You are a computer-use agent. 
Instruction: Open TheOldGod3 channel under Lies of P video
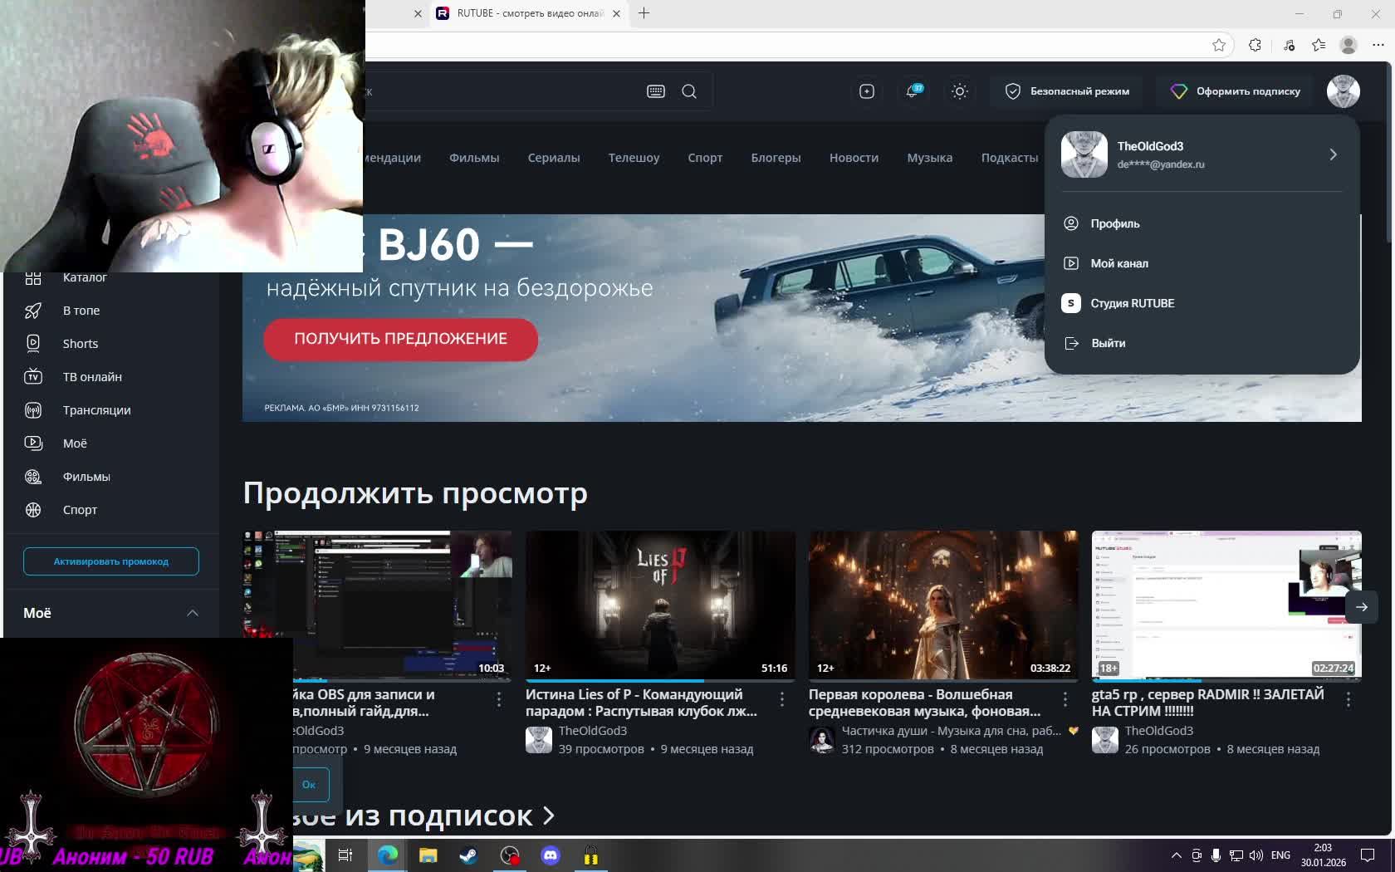click(x=593, y=731)
